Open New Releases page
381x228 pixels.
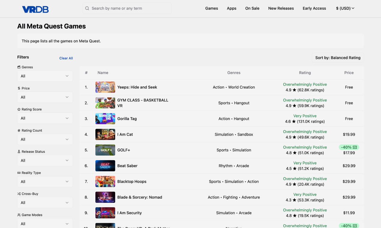281,8
